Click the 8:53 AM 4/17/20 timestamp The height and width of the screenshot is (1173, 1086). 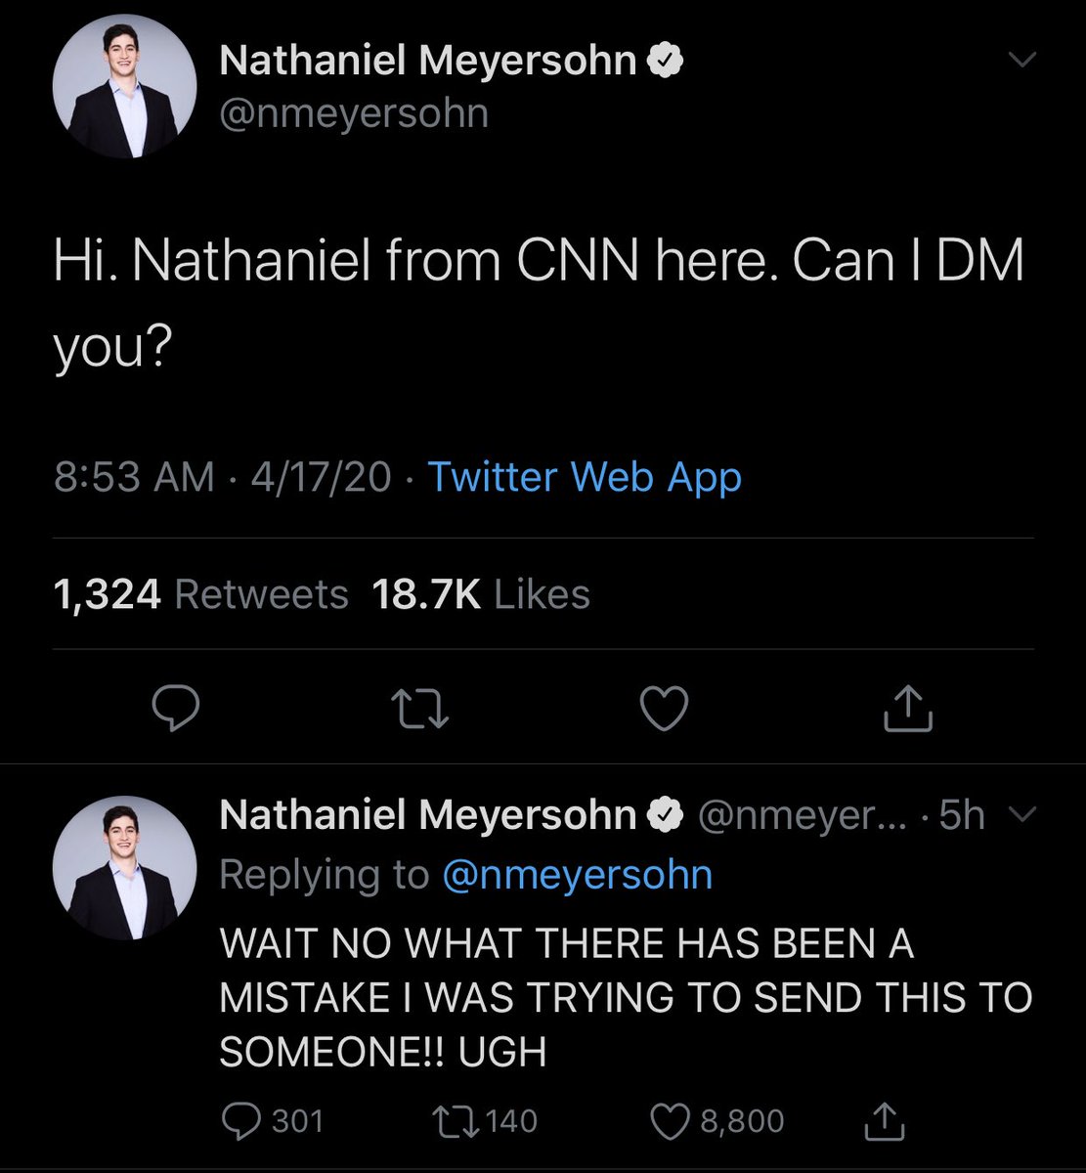(x=222, y=477)
